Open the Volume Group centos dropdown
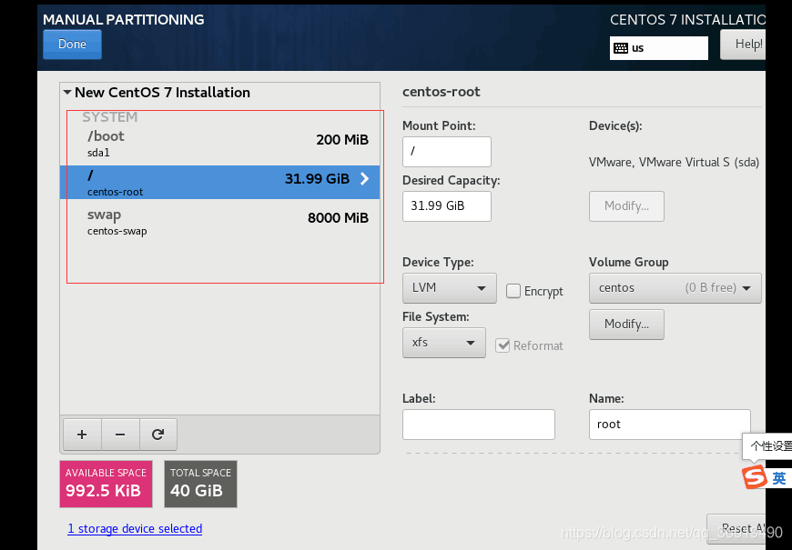This screenshot has width=792, height=550. click(x=675, y=288)
